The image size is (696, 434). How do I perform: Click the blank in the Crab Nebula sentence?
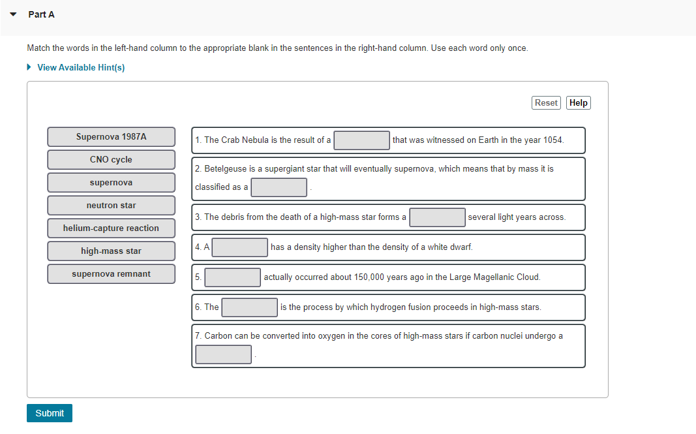[361, 140]
